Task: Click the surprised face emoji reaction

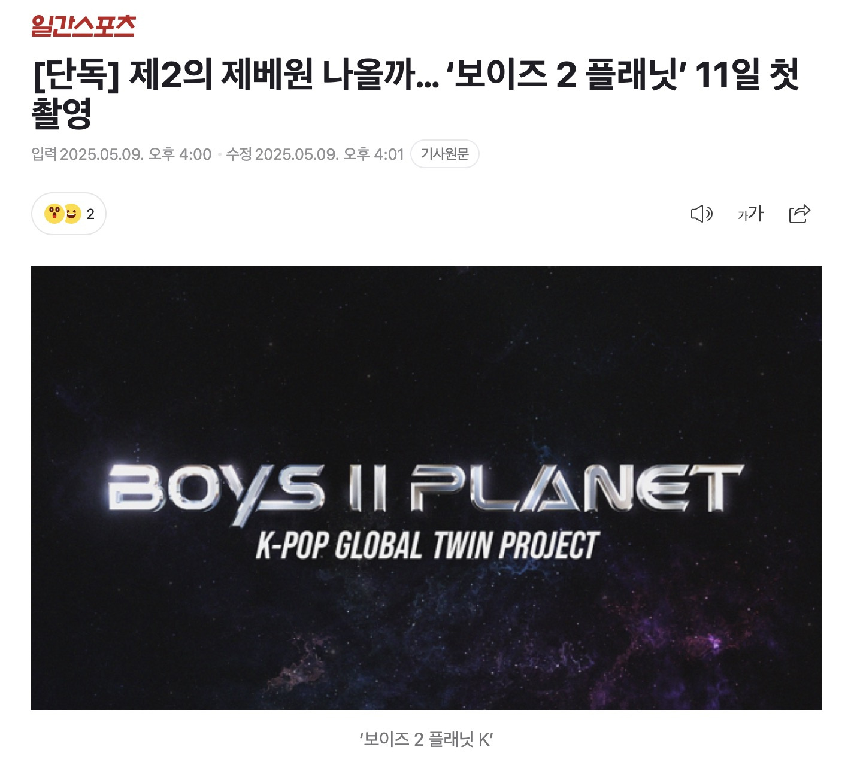Action: tap(53, 213)
